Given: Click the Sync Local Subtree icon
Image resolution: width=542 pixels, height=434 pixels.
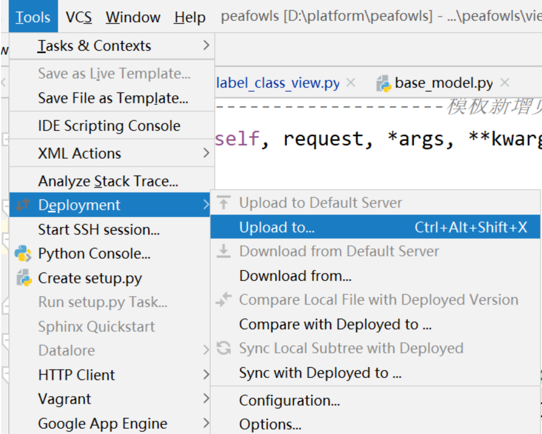Looking at the screenshot, I should 224,348.
